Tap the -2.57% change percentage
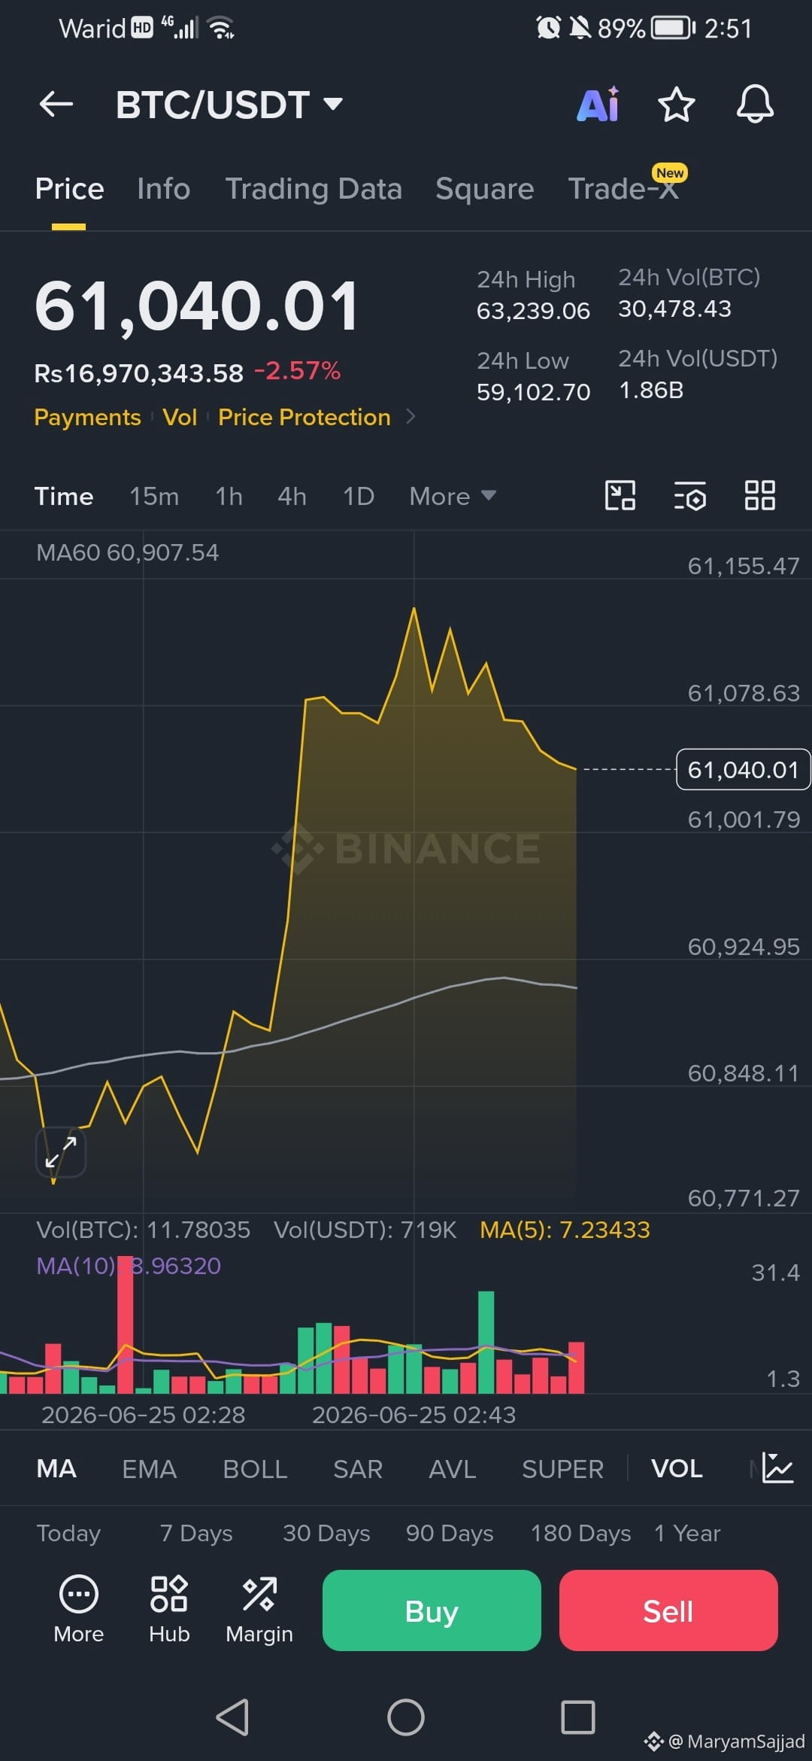This screenshot has height=1761, width=812. tap(298, 371)
